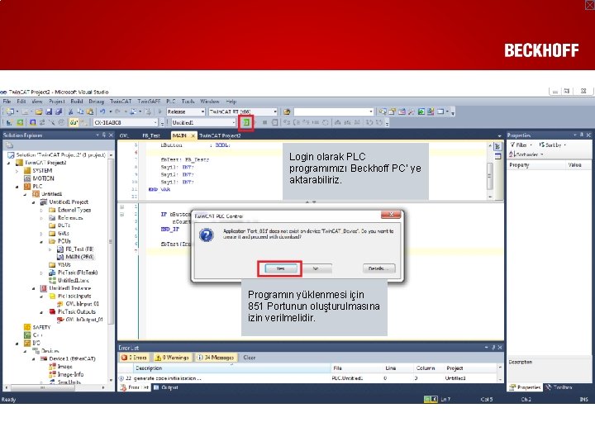
Task: Toggle the 34 Messages filter
Action: 216,358
